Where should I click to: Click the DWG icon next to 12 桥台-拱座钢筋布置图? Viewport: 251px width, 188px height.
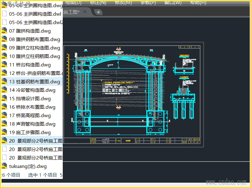(x=4, y=73)
